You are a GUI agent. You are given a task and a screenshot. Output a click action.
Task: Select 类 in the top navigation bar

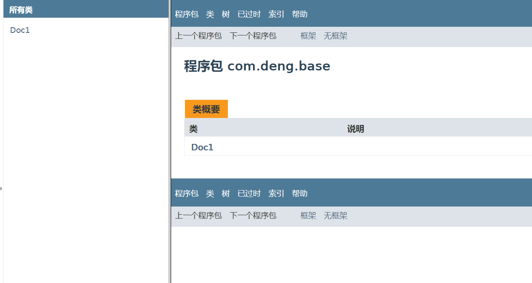(210, 14)
